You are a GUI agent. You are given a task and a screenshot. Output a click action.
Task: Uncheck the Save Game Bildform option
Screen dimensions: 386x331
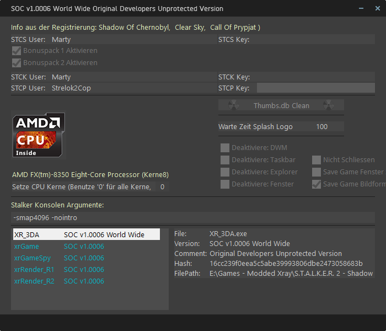(x=317, y=184)
